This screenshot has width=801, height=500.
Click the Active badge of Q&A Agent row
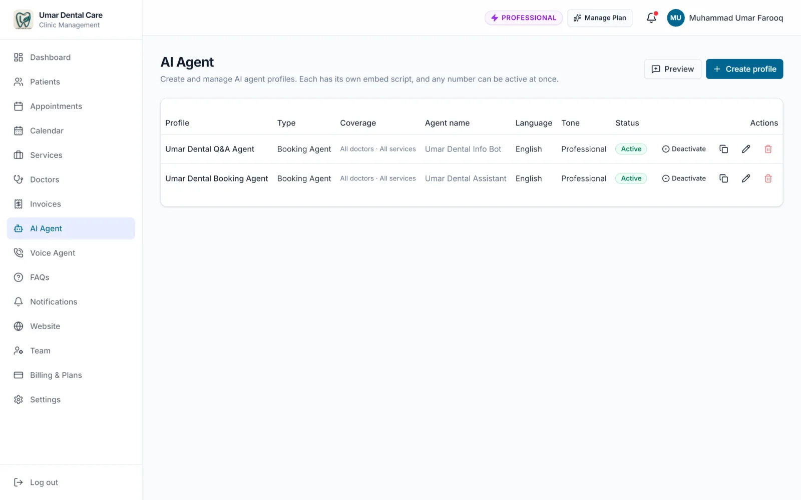coord(631,149)
